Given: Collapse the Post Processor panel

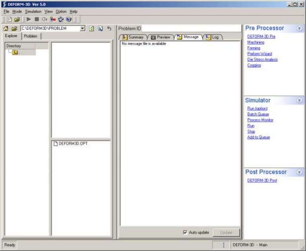Looking at the screenshot, I should [299, 172].
